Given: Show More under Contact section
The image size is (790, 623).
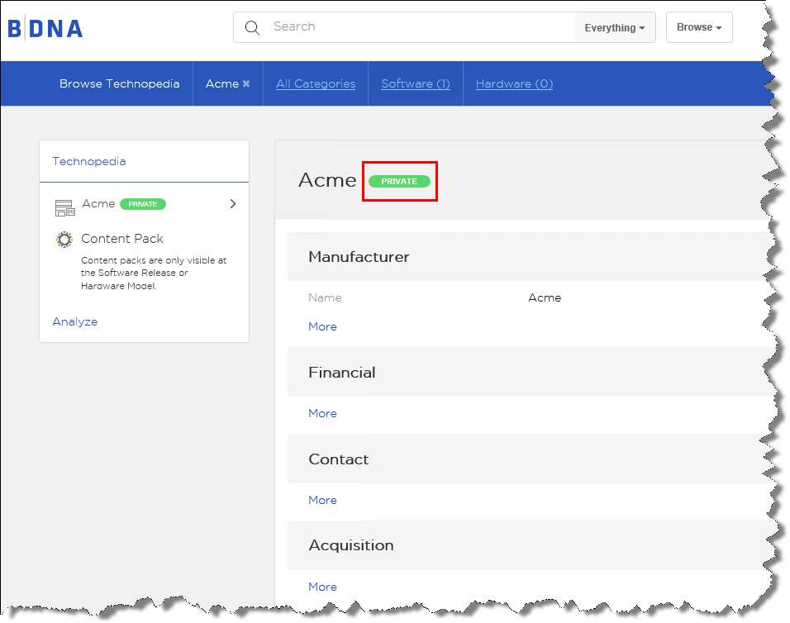Looking at the screenshot, I should pyautogui.click(x=322, y=500).
